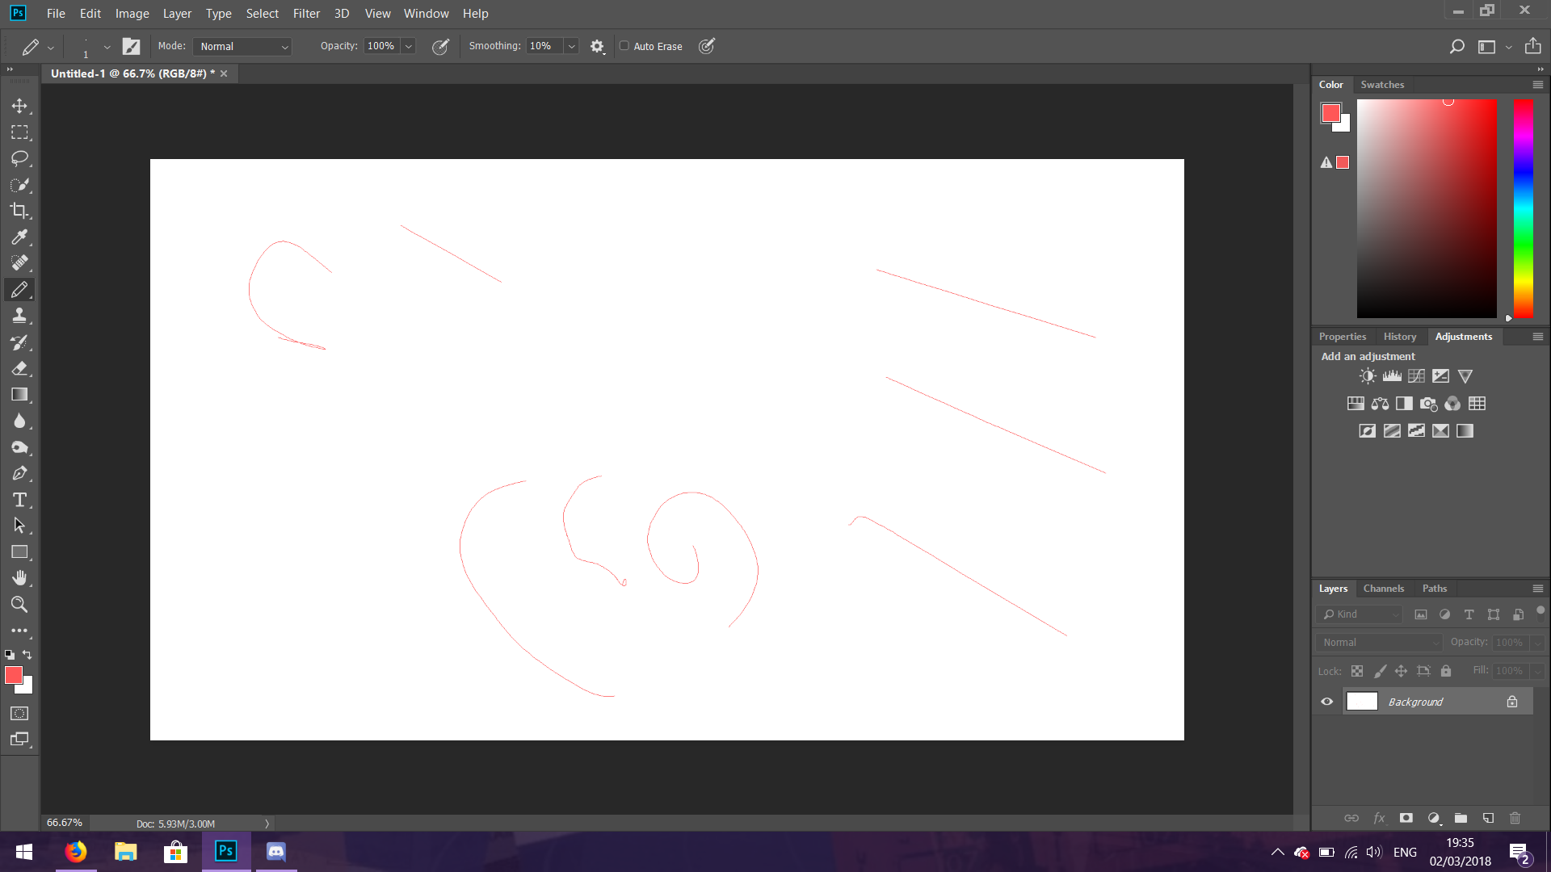Toggle Auto Erase checkbox
The height and width of the screenshot is (872, 1551).
(624, 46)
